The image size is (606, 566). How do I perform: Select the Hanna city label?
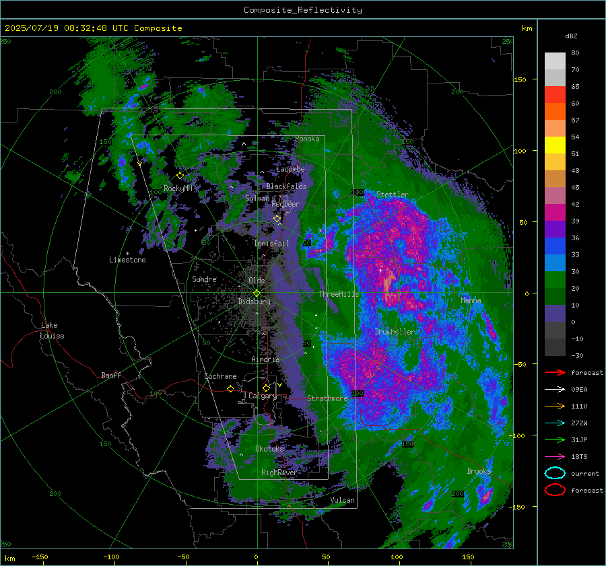pos(471,299)
